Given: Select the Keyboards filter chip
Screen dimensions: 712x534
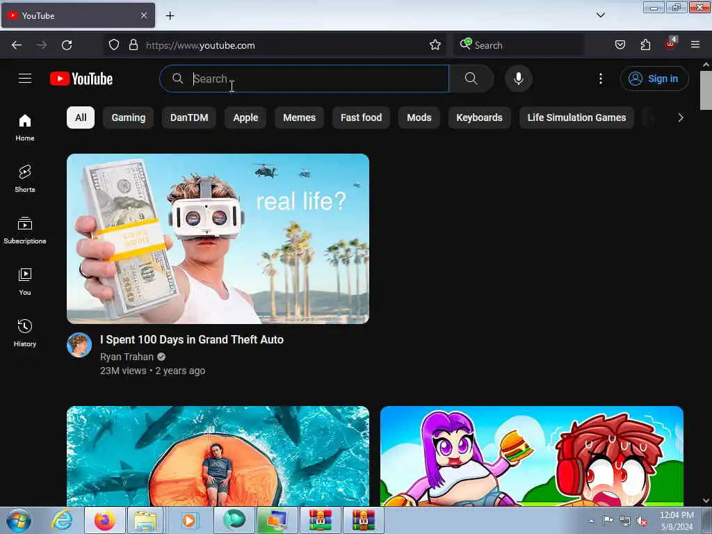Looking at the screenshot, I should point(480,118).
